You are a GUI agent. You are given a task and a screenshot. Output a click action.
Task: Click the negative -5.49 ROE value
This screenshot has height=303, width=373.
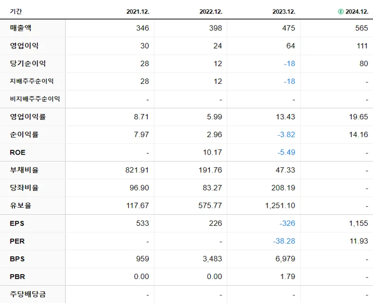coord(286,152)
